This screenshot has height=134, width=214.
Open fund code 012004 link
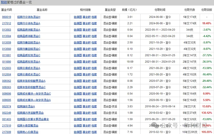tap(6, 74)
